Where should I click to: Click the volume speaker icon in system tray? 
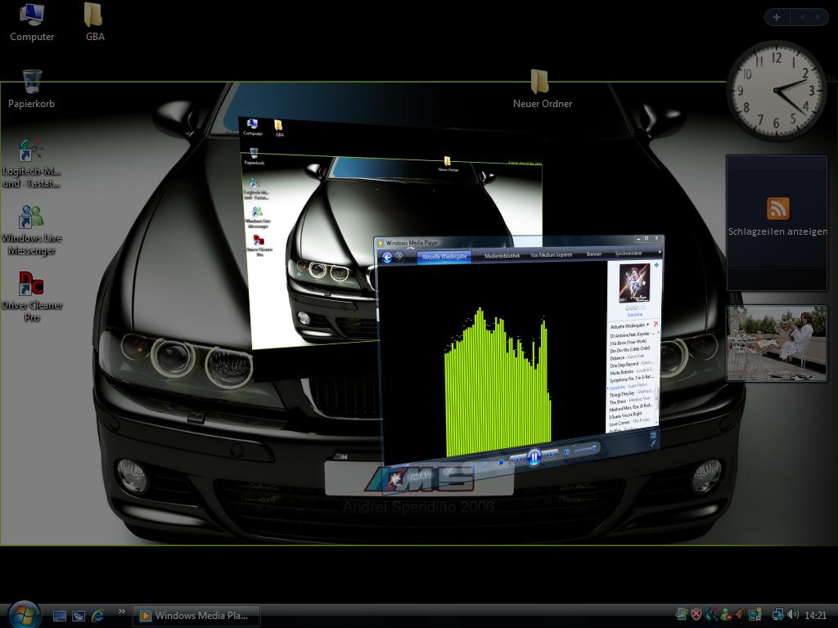(x=792, y=615)
